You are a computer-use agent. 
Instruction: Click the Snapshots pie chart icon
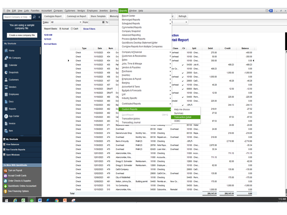tap(6, 73)
